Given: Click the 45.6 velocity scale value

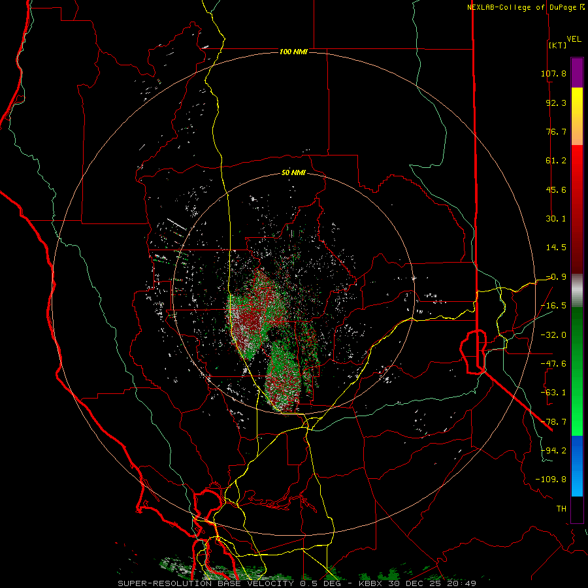Looking at the screenshot, I should [x=556, y=189].
